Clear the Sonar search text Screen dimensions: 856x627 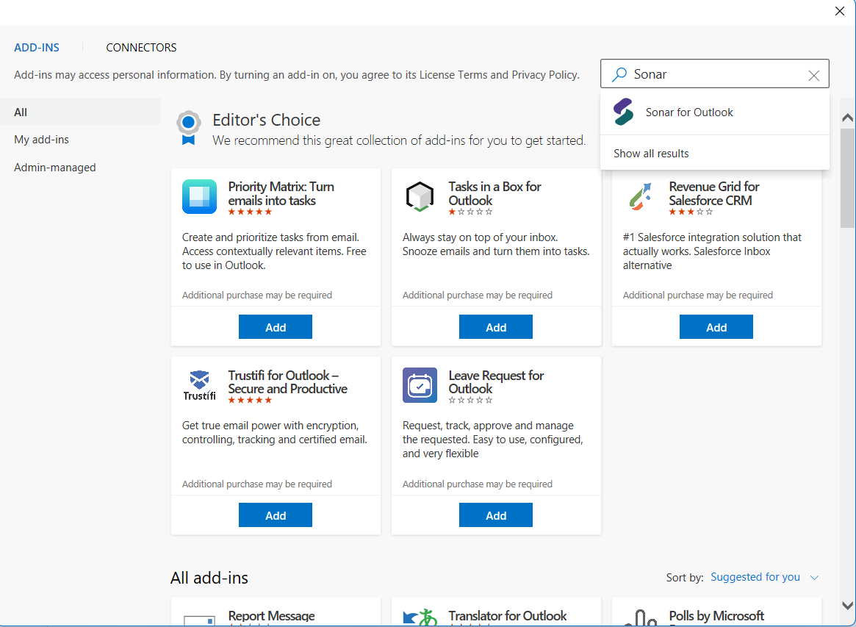pyautogui.click(x=813, y=76)
